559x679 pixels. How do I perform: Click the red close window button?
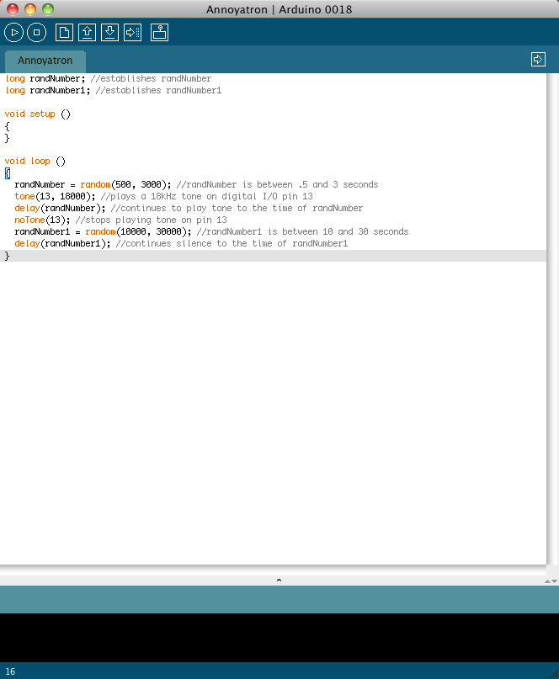tap(13, 9)
